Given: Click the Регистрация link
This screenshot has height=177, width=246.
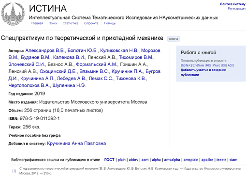Looking at the screenshot, I should (x=236, y=9).
